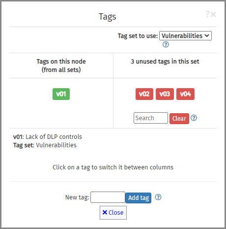Open the Tag set to use dropdown

[185, 35]
